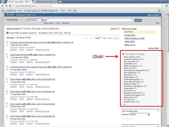Open the Advanced search link
The image size is (169, 127).
coord(66,23)
